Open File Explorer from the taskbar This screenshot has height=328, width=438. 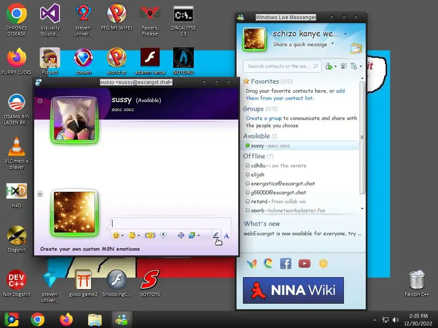coord(95,319)
